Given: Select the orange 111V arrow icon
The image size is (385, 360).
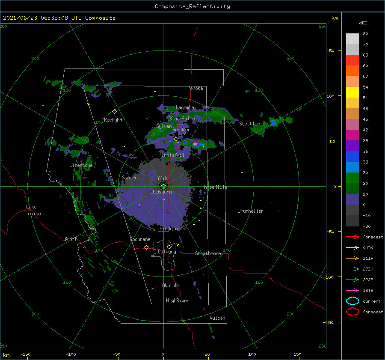Looking at the screenshot, I should pos(352,258).
